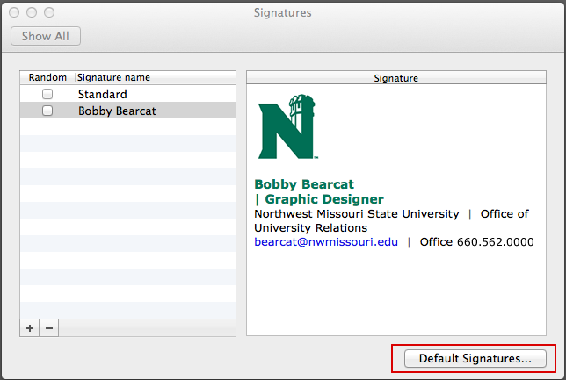
Task: Click the Random column header
Action: pyautogui.click(x=47, y=77)
